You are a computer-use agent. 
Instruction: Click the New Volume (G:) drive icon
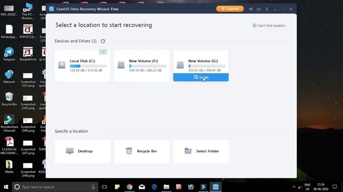[180, 65]
